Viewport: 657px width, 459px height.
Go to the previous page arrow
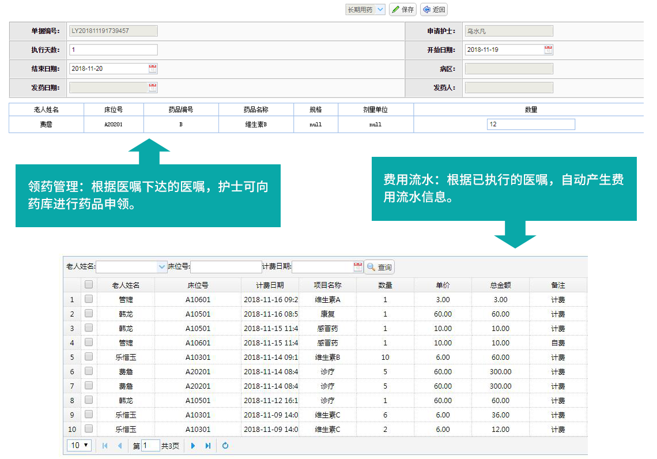(x=120, y=446)
